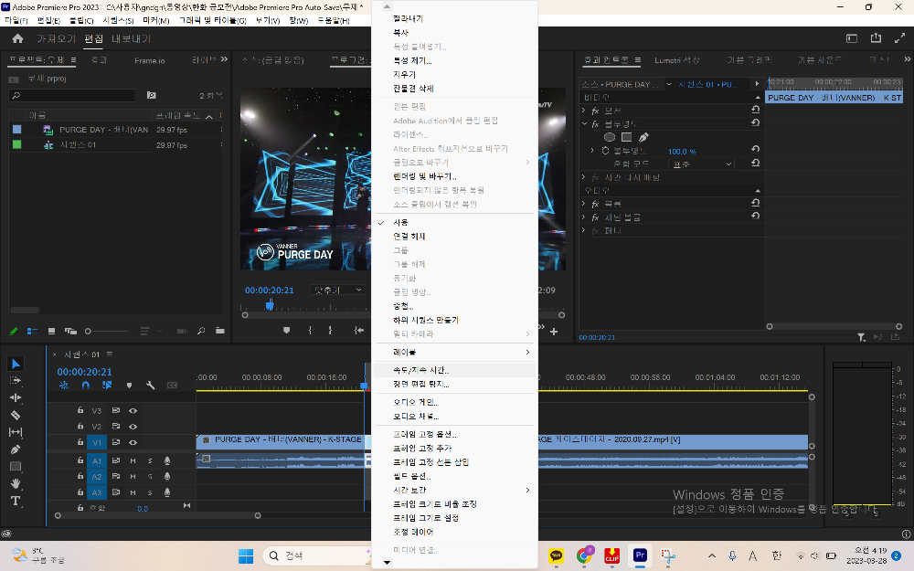914x571 pixels.
Task: Click new bin folder icon in Project panel
Action: [219, 331]
